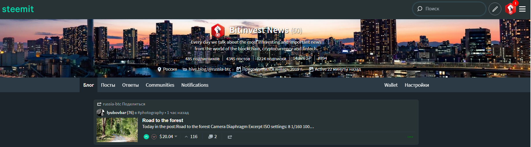Open the Wallet tab
This screenshot has width=531, height=147.
391,85
